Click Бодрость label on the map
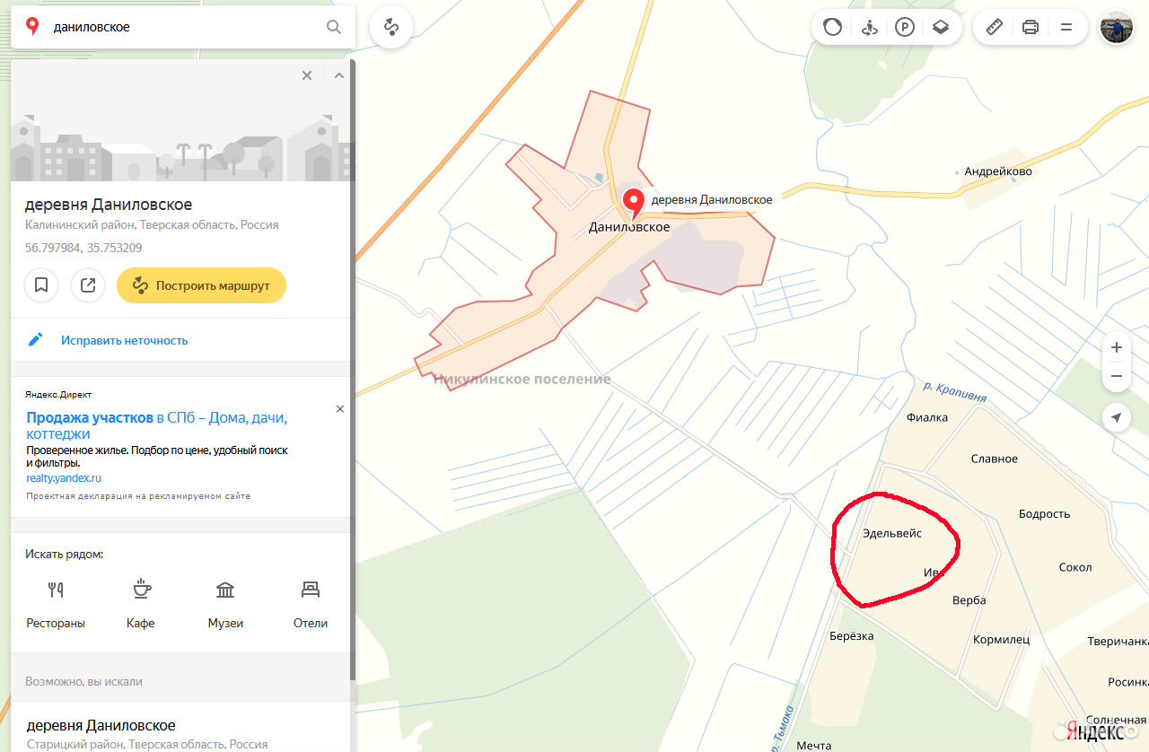 (1045, 514)
